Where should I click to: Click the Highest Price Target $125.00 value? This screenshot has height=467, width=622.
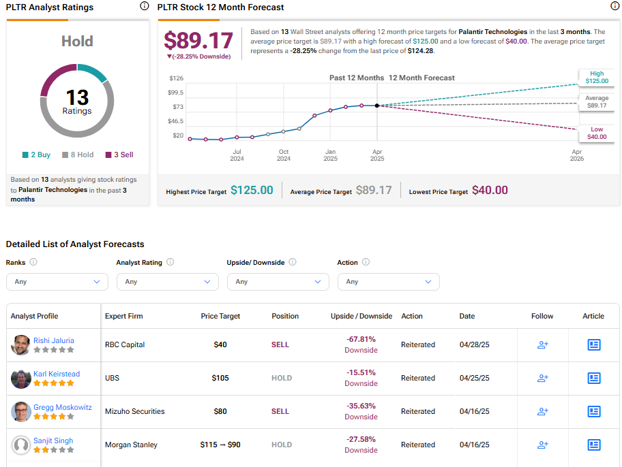click(252, 190)
